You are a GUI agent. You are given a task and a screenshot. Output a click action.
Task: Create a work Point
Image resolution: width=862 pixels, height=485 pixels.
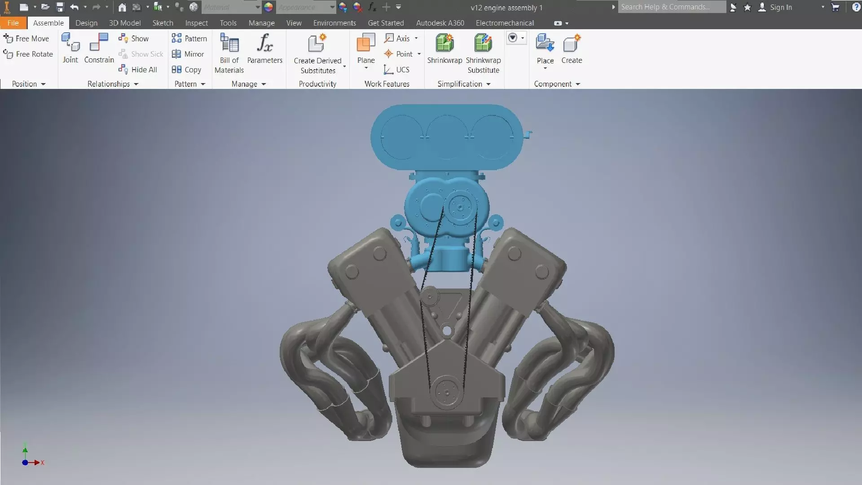398,54
